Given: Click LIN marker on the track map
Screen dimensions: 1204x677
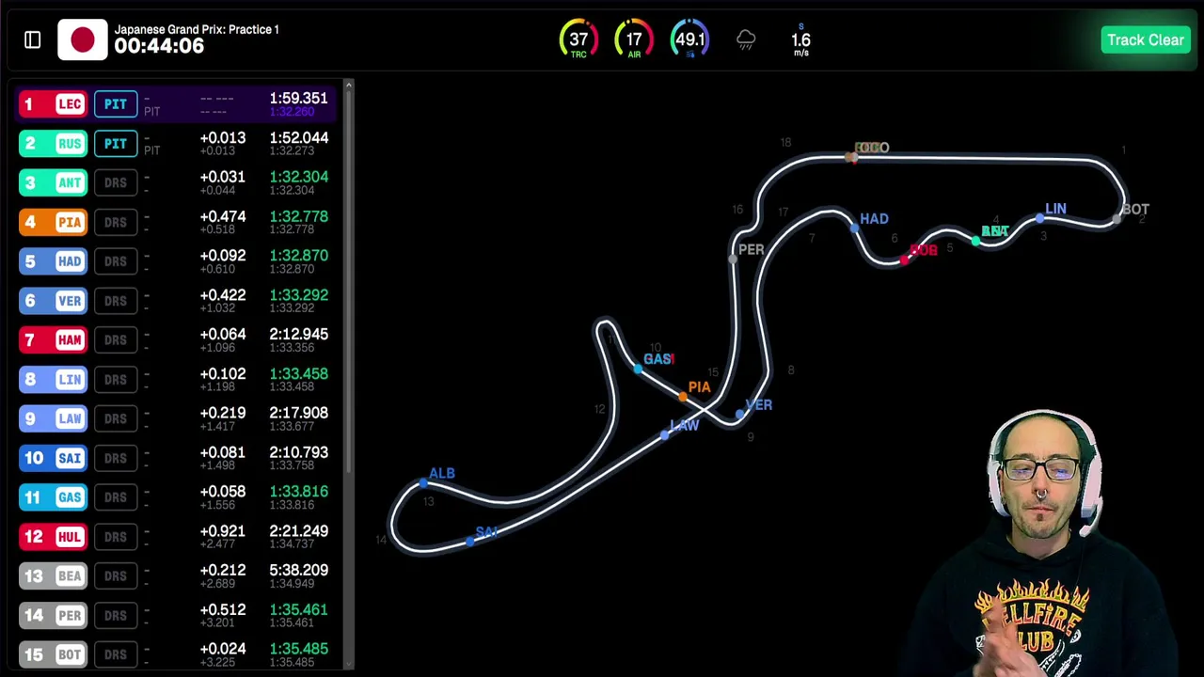Looking at the screenshot, I should pos(1039,218).
